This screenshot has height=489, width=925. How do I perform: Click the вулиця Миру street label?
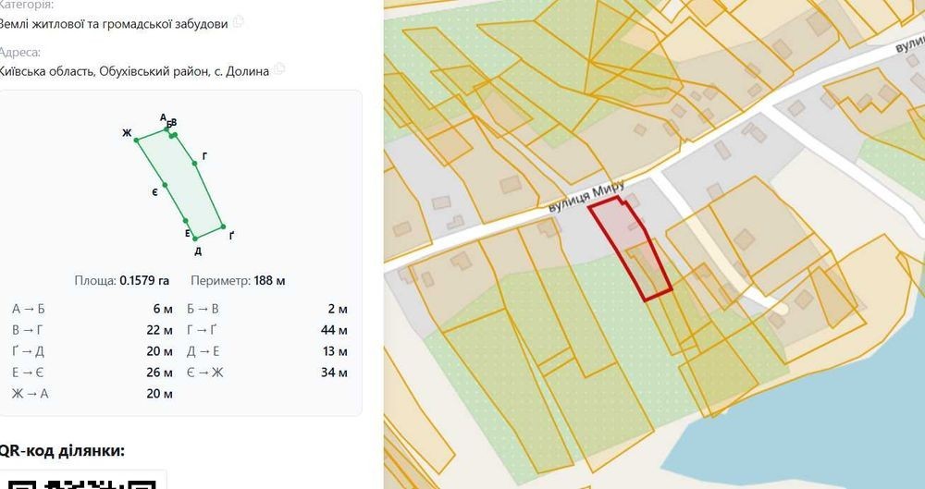587,198
